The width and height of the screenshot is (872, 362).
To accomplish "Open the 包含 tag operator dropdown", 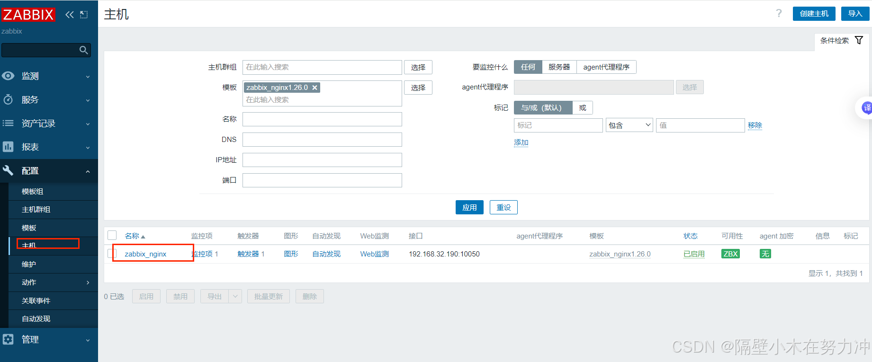I will [x=629, y=125].
